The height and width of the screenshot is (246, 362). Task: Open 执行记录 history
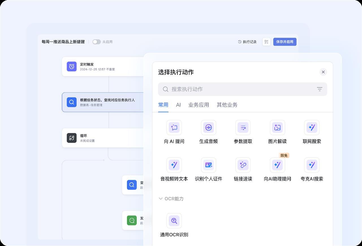point(247,42)
